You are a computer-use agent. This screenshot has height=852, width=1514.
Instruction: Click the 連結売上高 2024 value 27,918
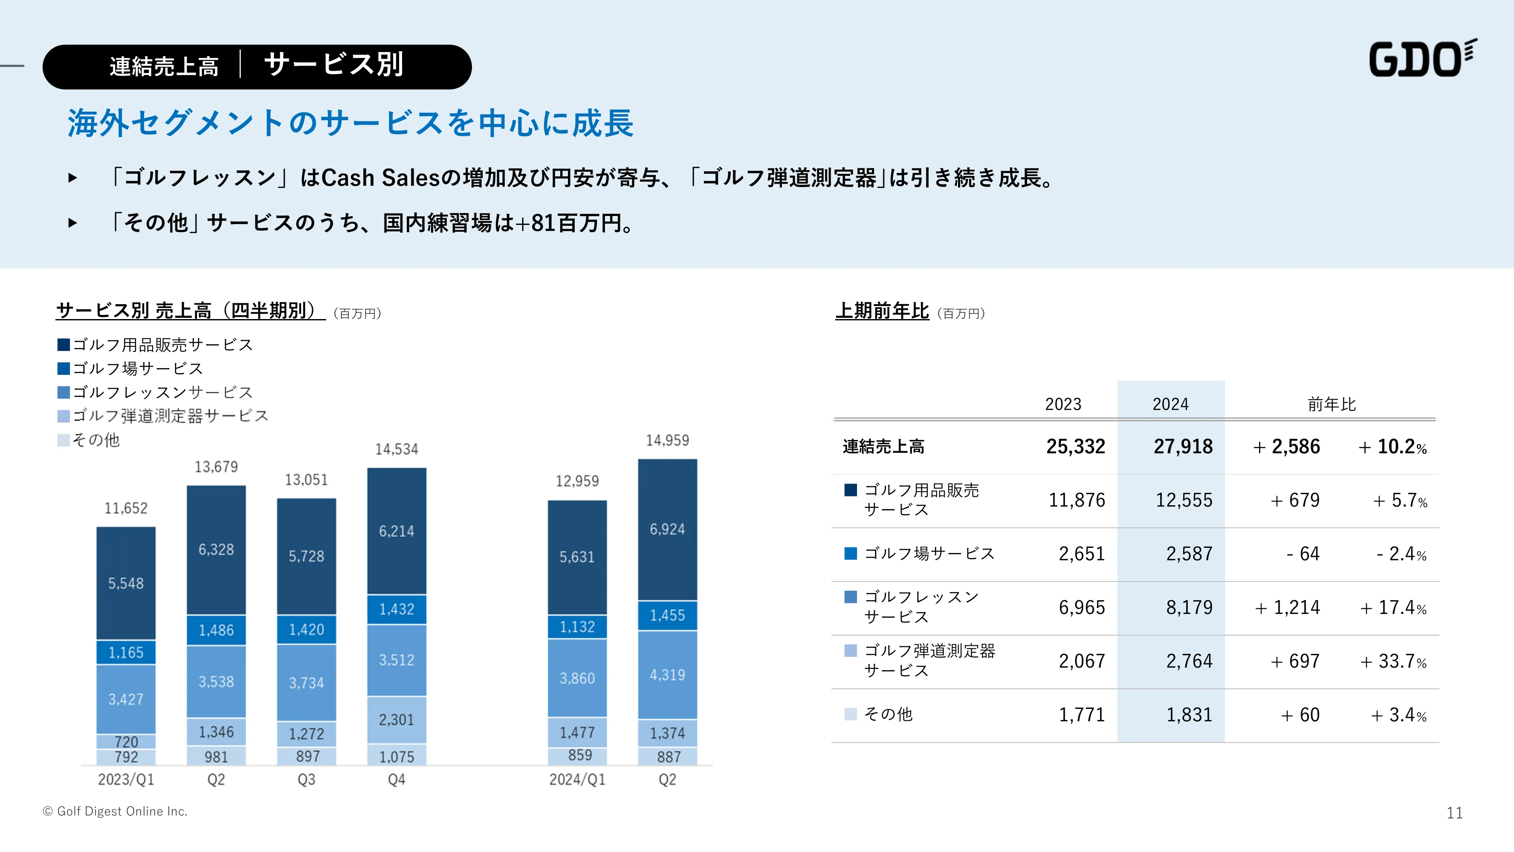pyautogui.click(x=1183, y=447)
